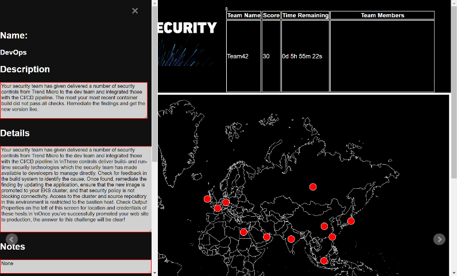Select the red marker over India

(291, 239)
